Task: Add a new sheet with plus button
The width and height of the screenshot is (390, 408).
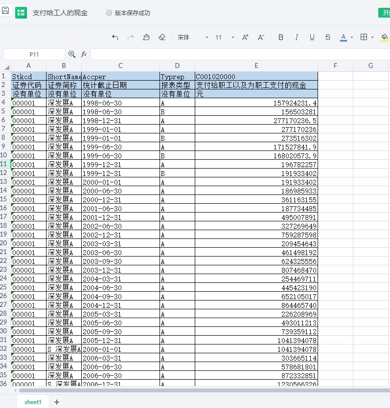Action: [x=57, y=402]
